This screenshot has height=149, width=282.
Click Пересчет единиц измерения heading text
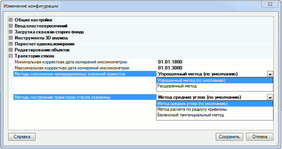coord(45,44)
